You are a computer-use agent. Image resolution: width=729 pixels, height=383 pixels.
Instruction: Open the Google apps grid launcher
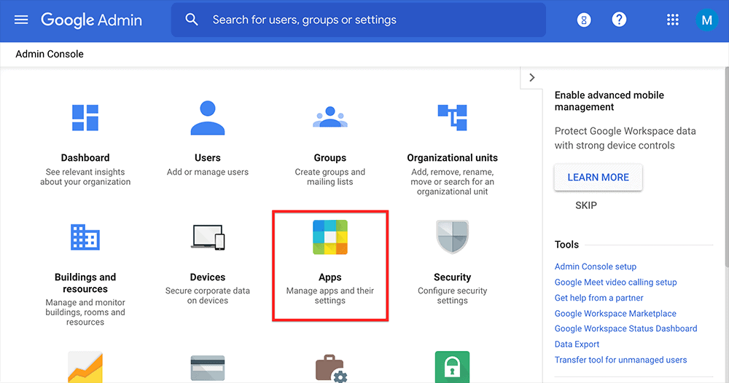pyautogui.click(x=673, y=20)
